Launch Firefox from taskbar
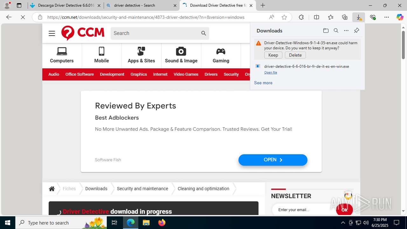Screen dimensions: 407x229 pos(162,223)
